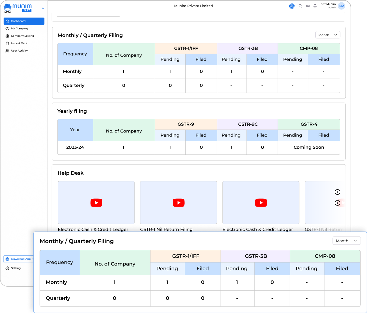Click the bar at the top of the dashboard
Viewport: 367px width, 313px height.
click(198, 17)
